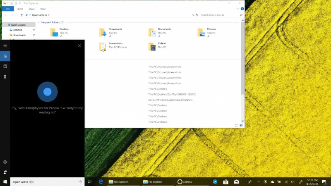Expand the File Explorer ribbon chevron
The width and height of the screenshot is (331, 186).
[x=237, y=9]
